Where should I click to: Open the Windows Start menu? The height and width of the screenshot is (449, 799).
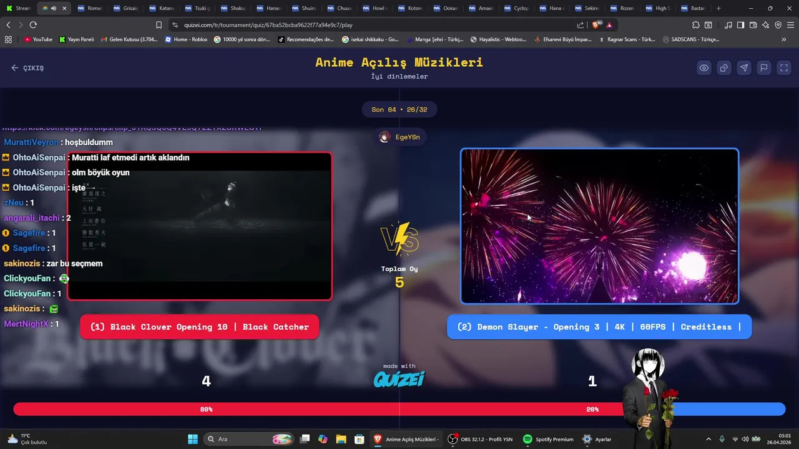point(192,439)
